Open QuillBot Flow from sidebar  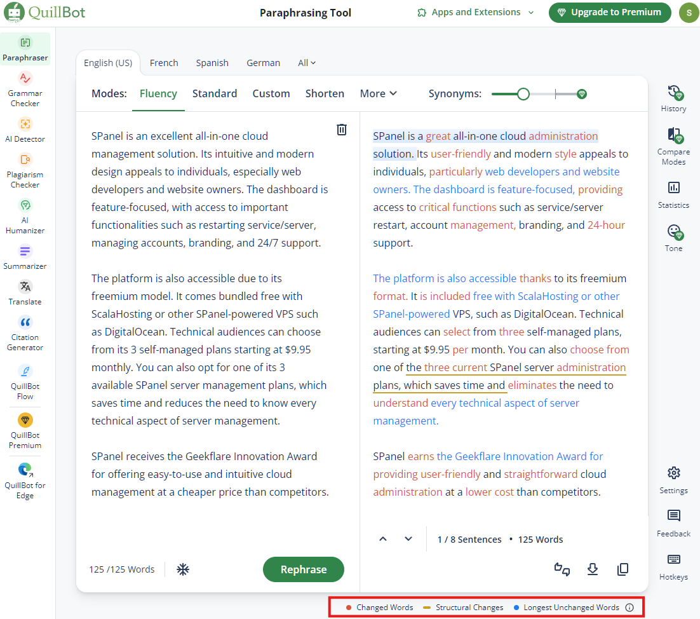(x=25, y=383)
